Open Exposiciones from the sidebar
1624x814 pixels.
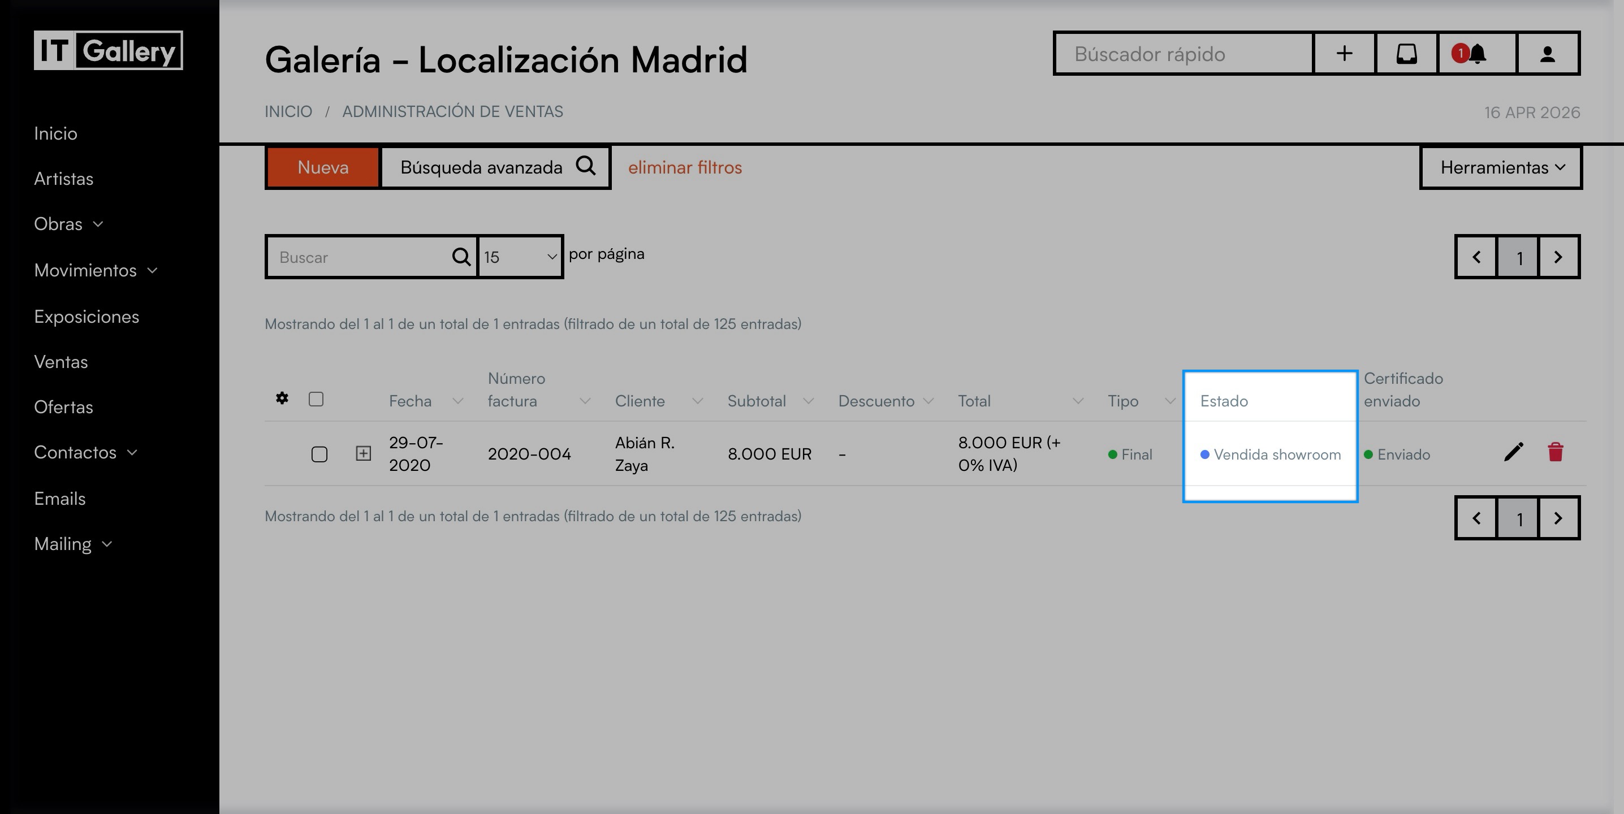tap(87, 317)
